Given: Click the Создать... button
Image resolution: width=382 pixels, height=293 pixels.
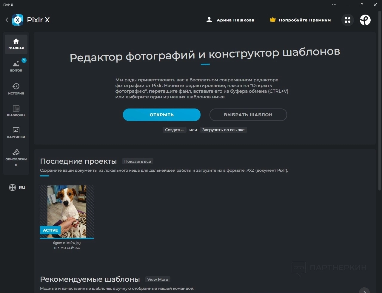Looking at the screenshot, I should 175,130.
